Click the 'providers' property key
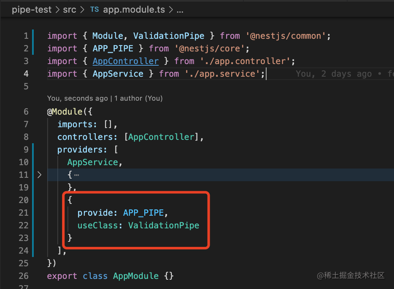Screen dimensions: 394x289 [80, 150]
